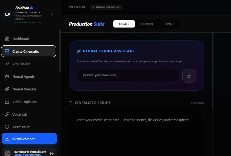
Task: Open Asset Vault from the sidebar
Action: (29, 127)
